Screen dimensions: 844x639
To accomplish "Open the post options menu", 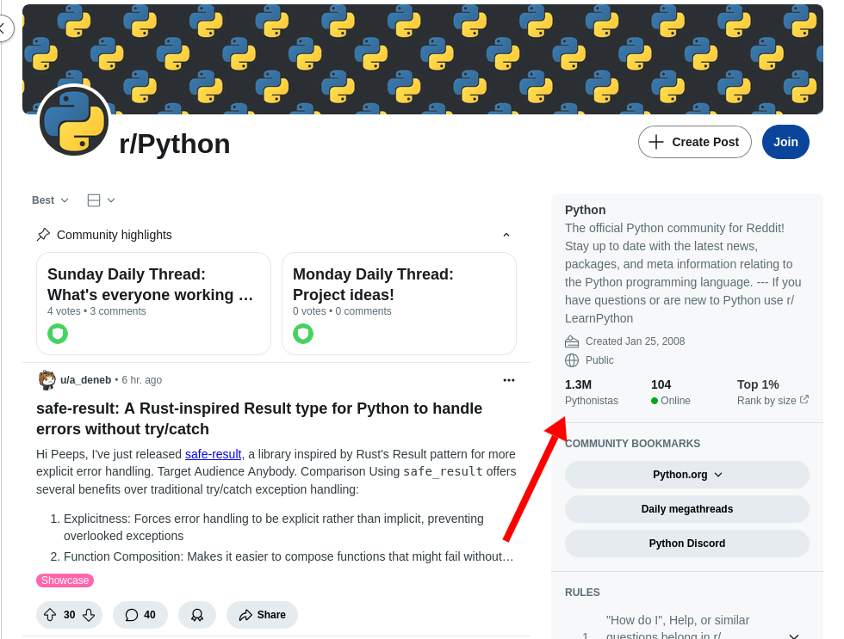I will click(x=509, y=380).
